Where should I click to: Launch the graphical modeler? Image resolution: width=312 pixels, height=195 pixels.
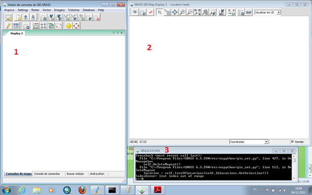tap(51, 26)
